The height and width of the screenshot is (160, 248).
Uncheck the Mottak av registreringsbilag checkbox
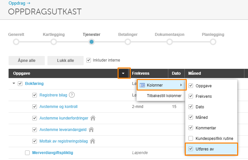[x=35, y=141]
